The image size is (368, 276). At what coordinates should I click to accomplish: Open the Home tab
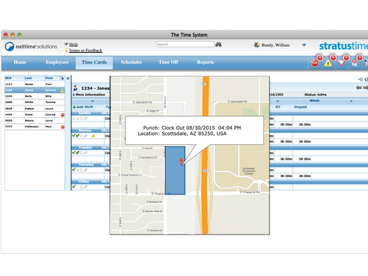(x=20, y=63)
